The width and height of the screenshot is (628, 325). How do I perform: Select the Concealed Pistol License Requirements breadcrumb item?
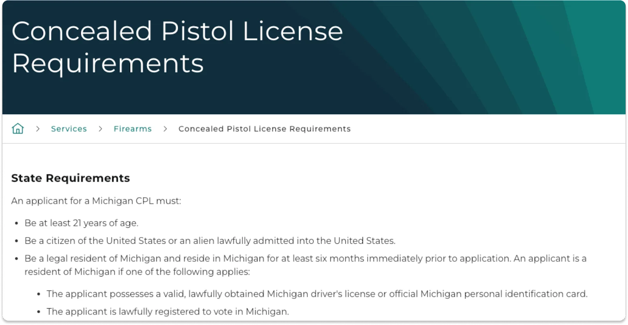pyautogui.click(x=265, y=129)
